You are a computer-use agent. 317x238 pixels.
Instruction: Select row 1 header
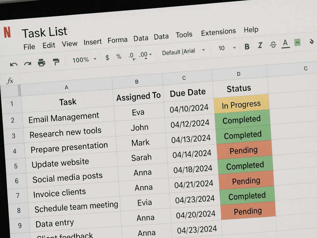12,104
